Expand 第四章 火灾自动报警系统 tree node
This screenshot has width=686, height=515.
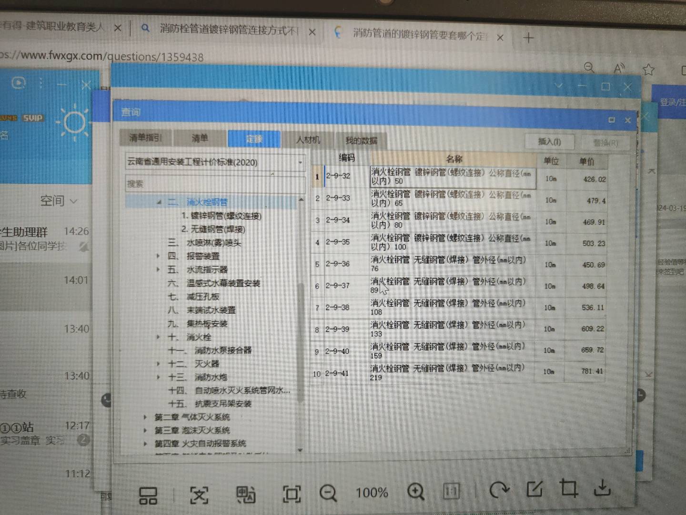point(145,444)
